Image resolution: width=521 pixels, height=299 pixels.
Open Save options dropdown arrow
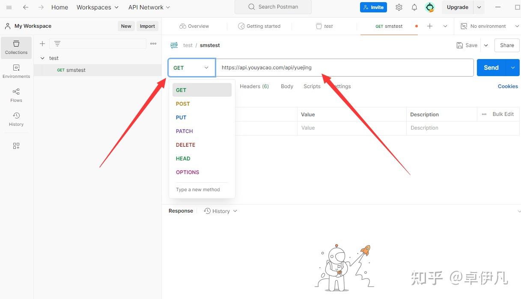pos(486,45)
